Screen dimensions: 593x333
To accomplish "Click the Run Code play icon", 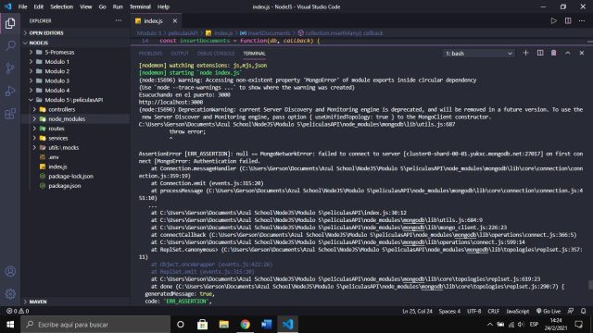I will coord(554,20).
